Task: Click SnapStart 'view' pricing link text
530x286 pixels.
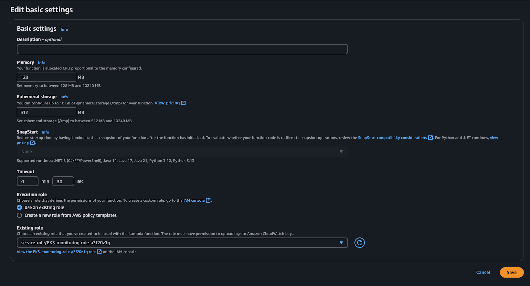Action: tap(494, 138)
